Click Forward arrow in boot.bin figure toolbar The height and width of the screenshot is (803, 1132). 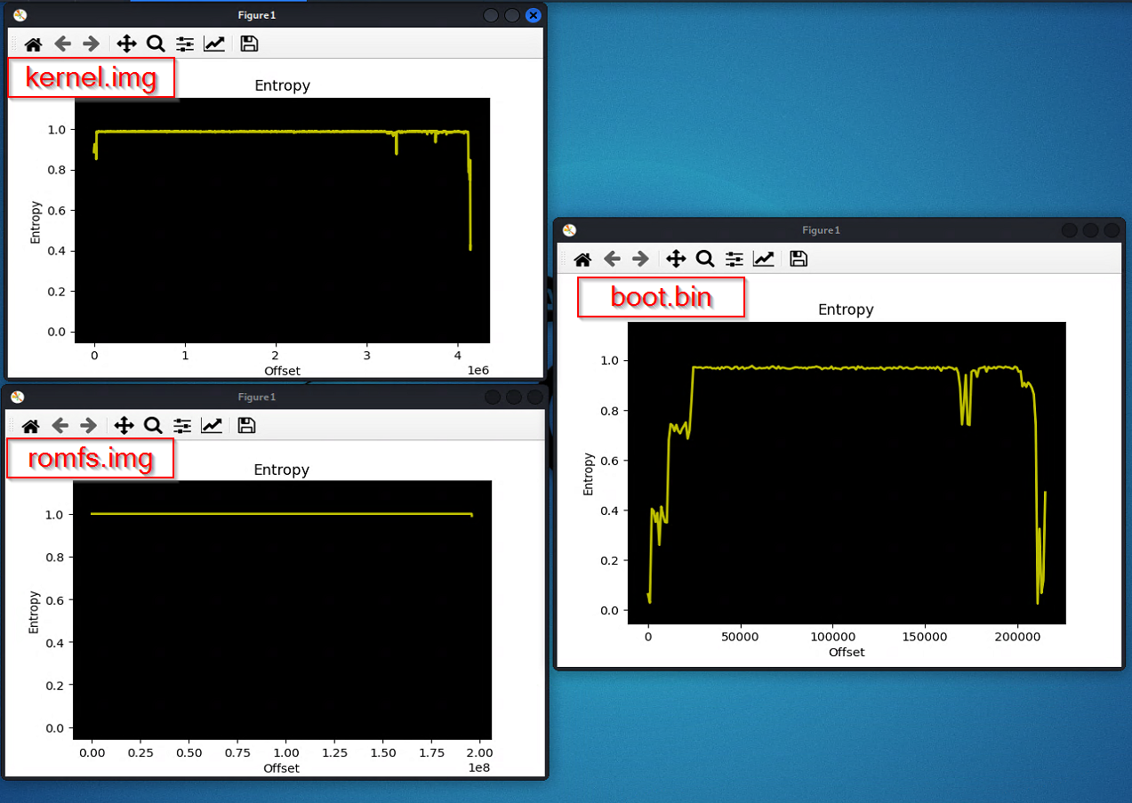(x=640, y=259)
